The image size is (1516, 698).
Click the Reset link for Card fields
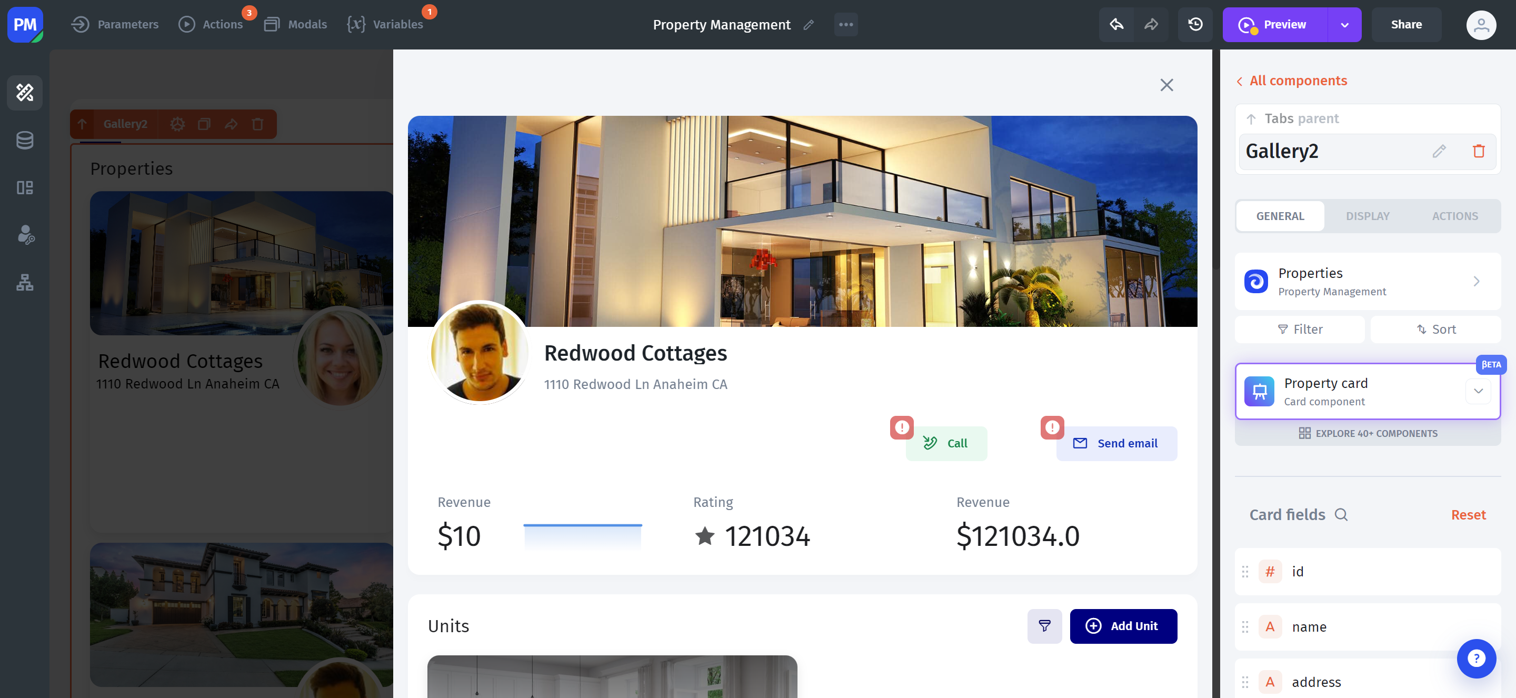[x=1468, y=514]
